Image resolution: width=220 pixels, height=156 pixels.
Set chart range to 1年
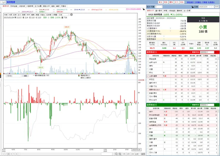point(132,154)
